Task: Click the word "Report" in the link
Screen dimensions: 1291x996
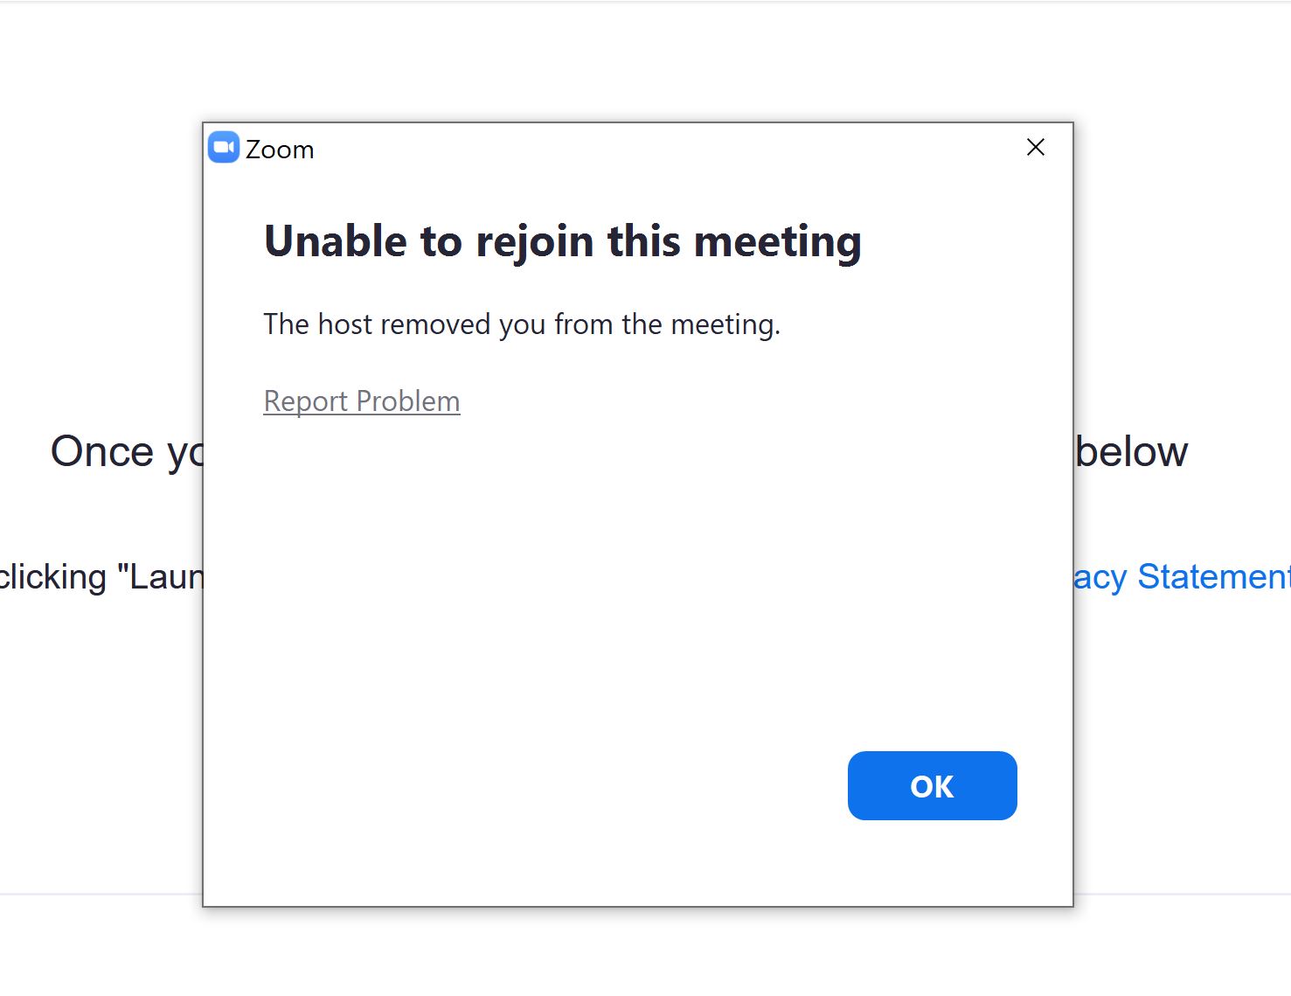Action: coord(306,401)
